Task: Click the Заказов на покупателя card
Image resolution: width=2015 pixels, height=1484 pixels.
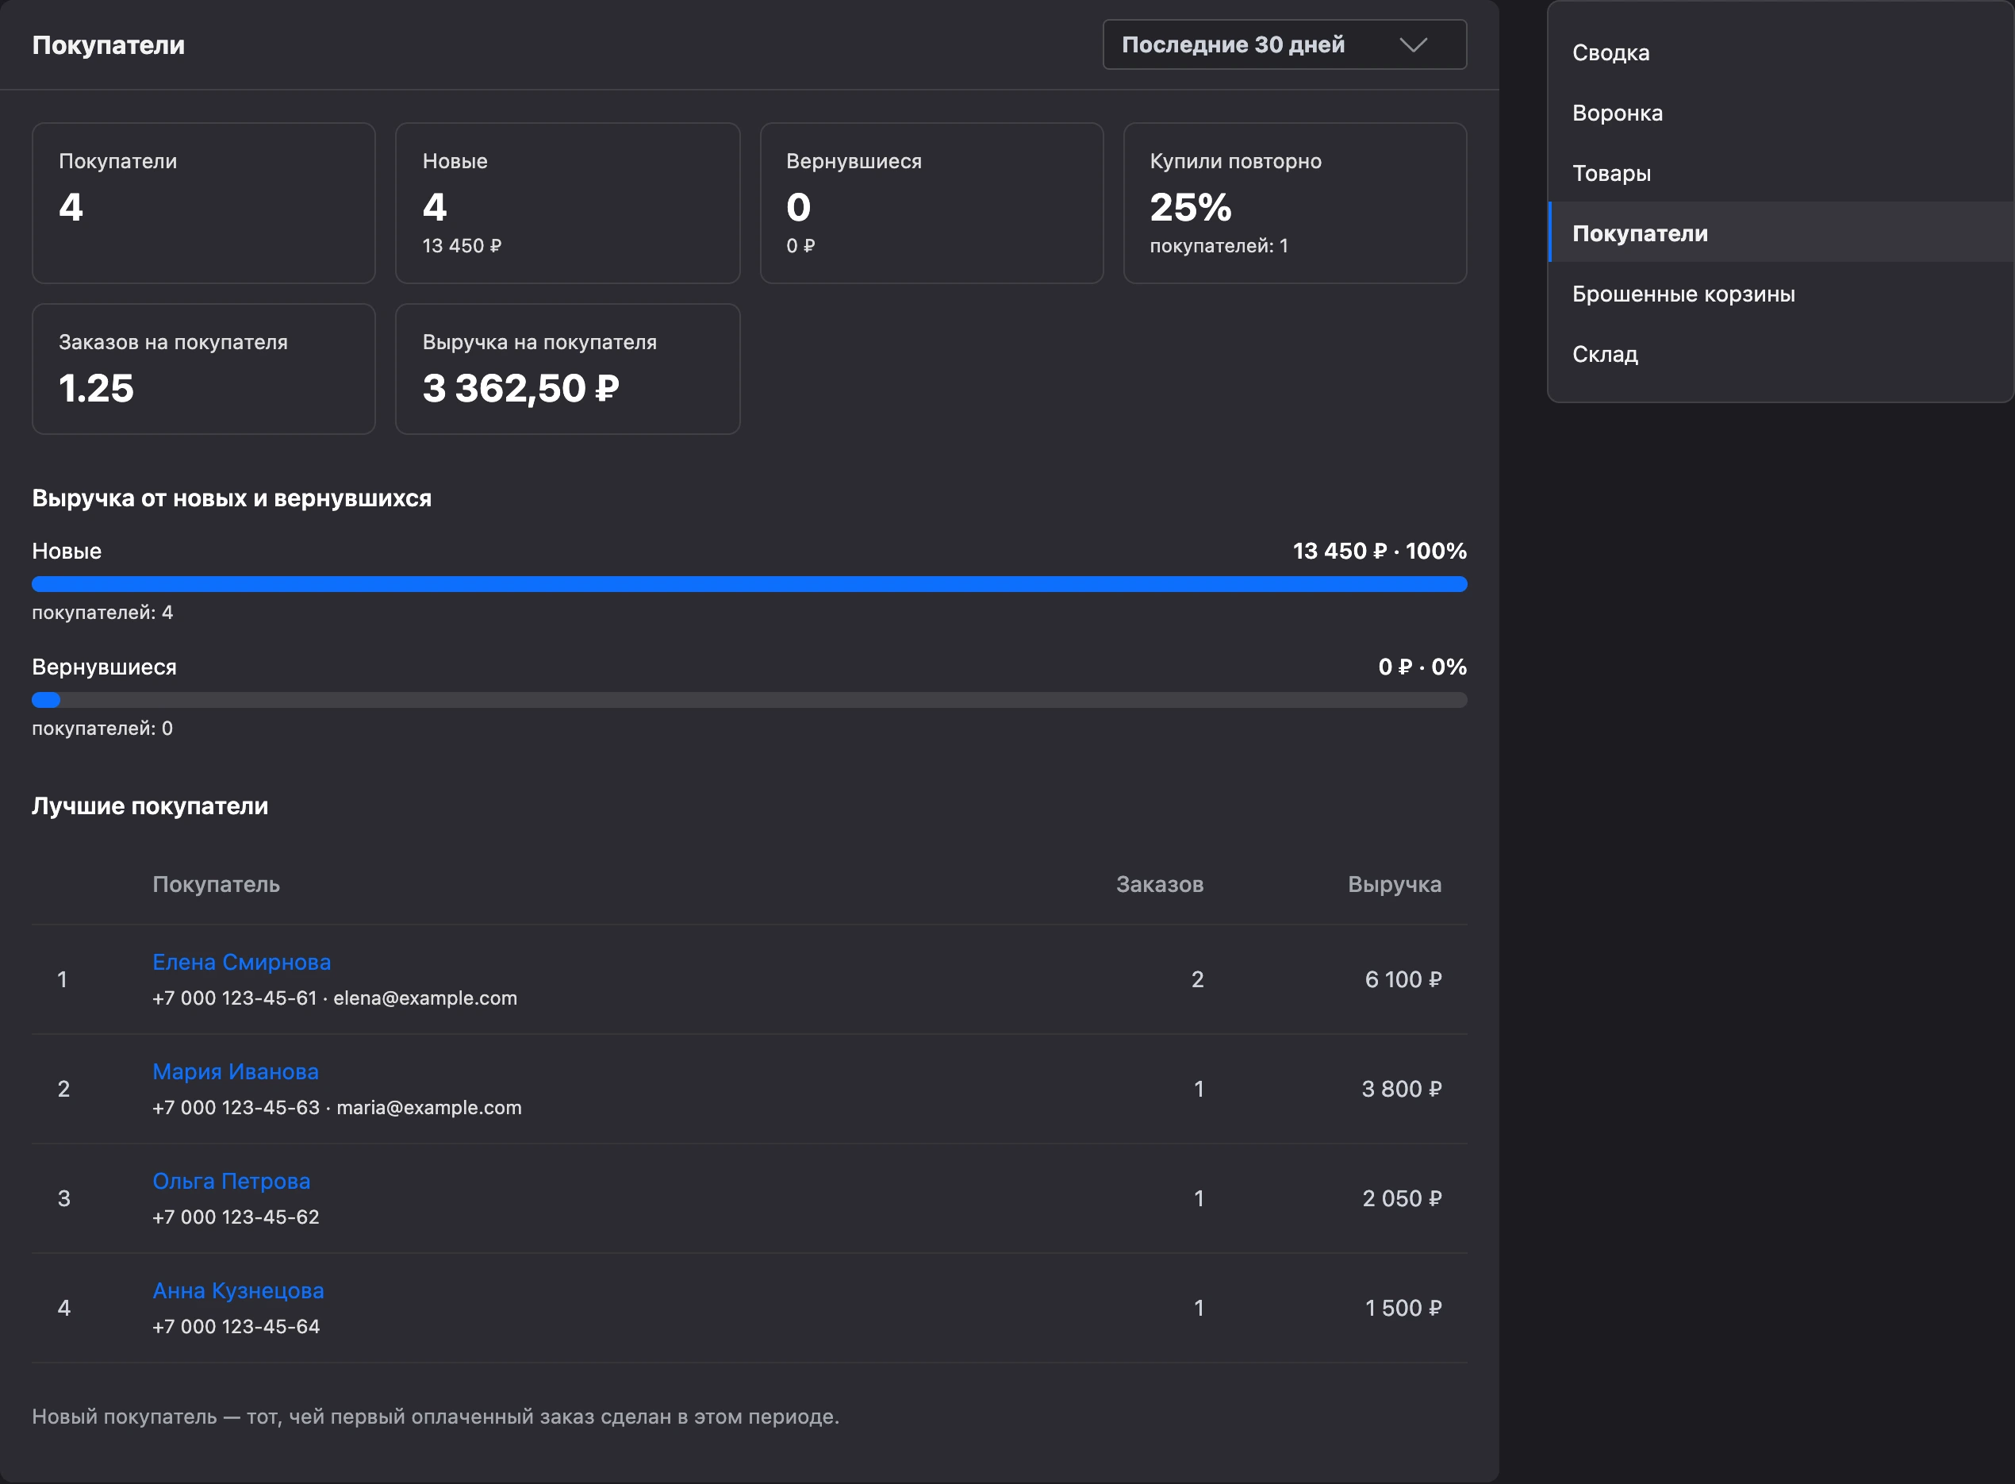Action: 204,368
